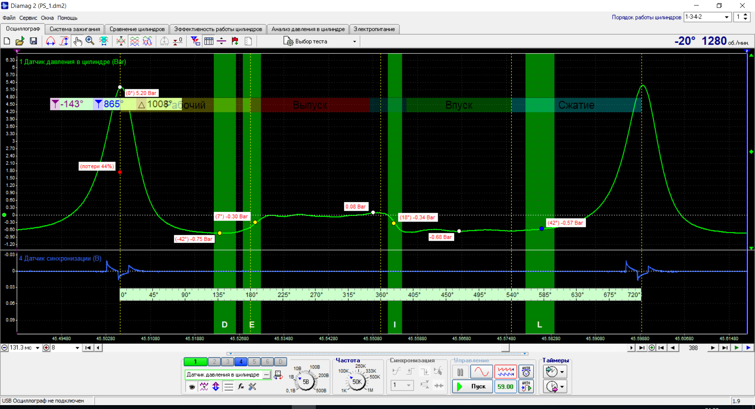755x409 pixels.
Task: Select the horizontal measurement tool with red arc
Action: 51,41
